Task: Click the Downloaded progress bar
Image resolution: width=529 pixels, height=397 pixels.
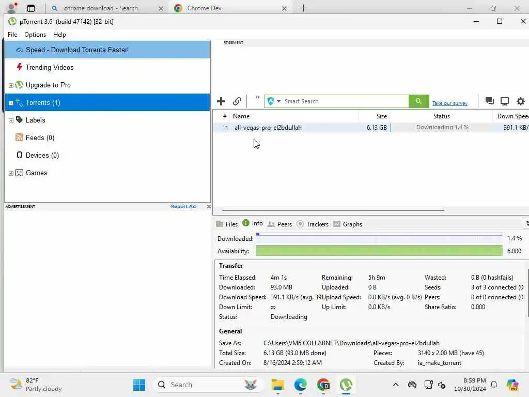Action: tap(379, 239)
